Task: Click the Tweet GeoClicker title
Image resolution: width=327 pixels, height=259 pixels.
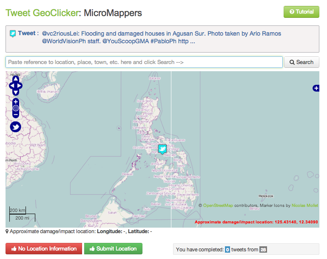Action: point(42,13)
